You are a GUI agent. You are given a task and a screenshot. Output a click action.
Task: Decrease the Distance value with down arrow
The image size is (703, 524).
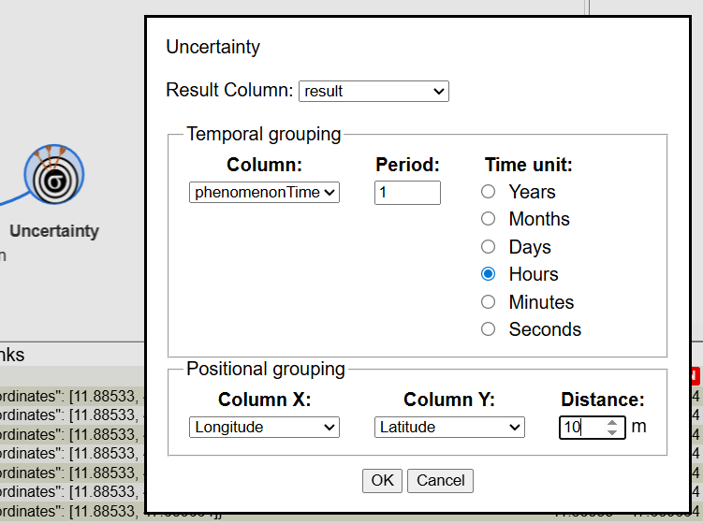[612, 432]
